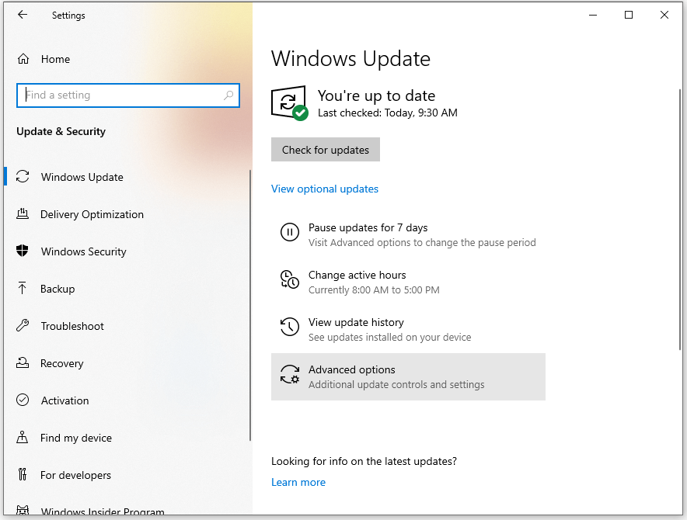Click the Advanced options gear-sync icon
Image resolution: width=687 pixels, height=520 pixels.
290,374
